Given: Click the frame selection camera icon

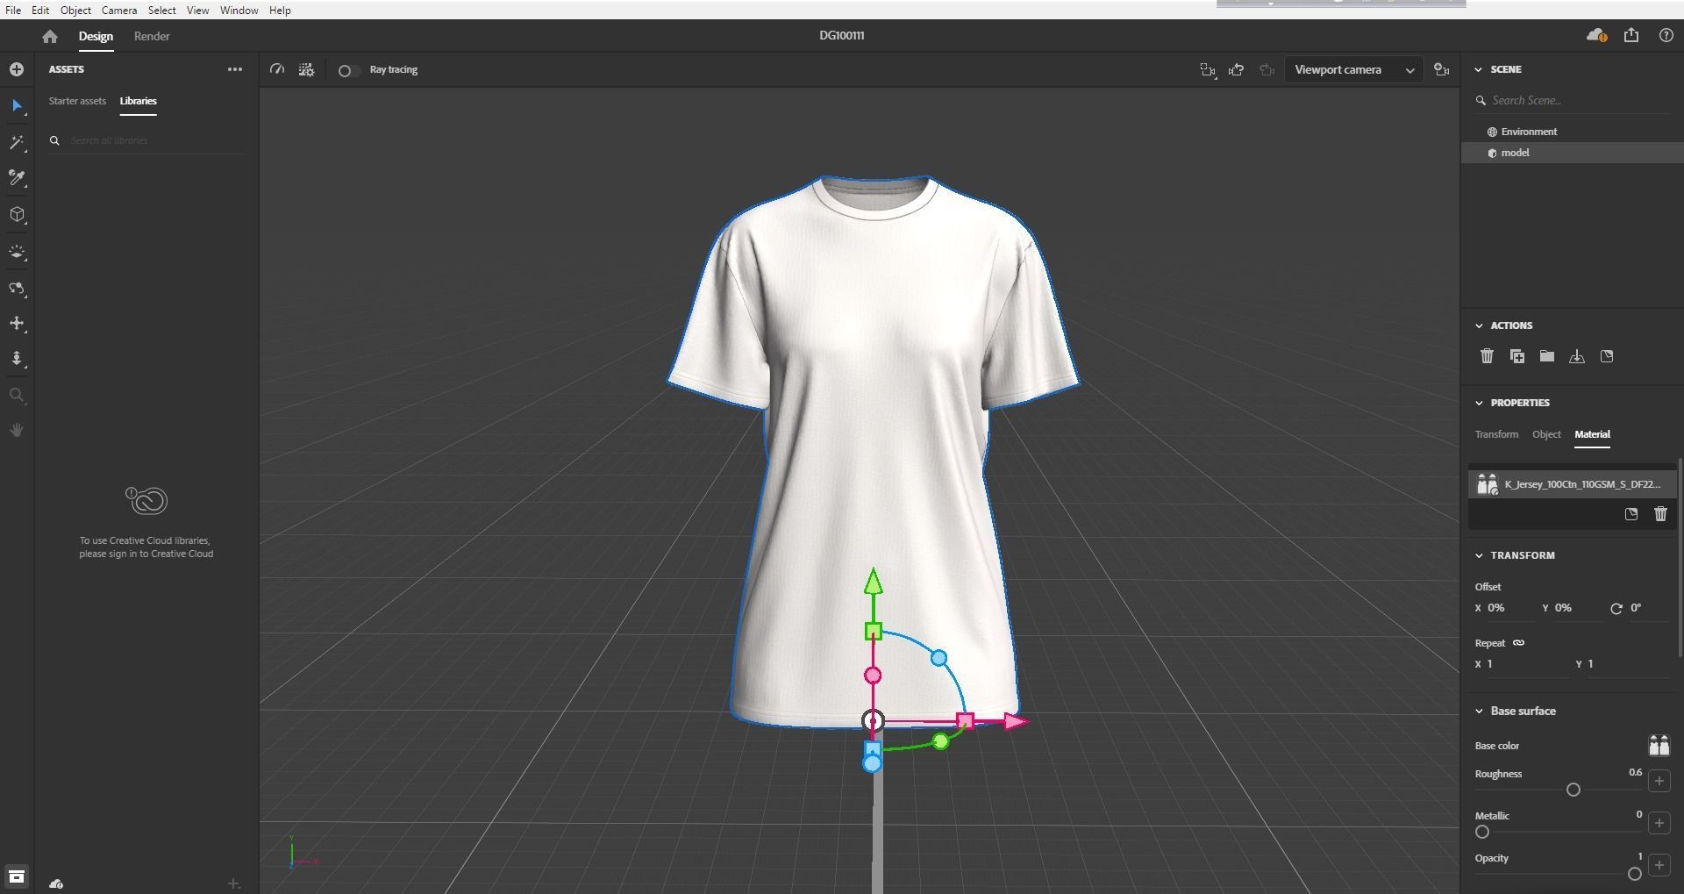Looking at the screenshot, I should click(1208, 70).
